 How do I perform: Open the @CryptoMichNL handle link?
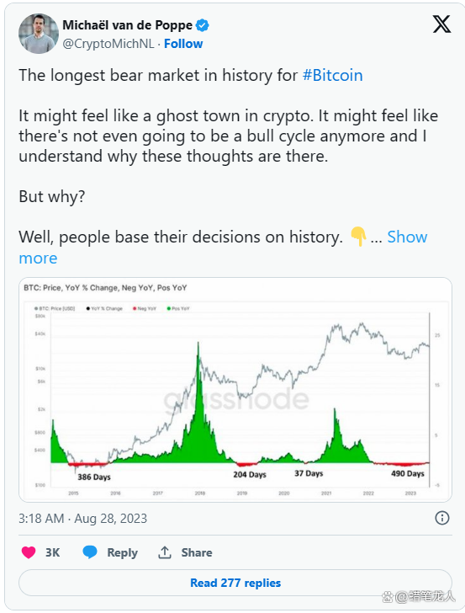point(108,44)
